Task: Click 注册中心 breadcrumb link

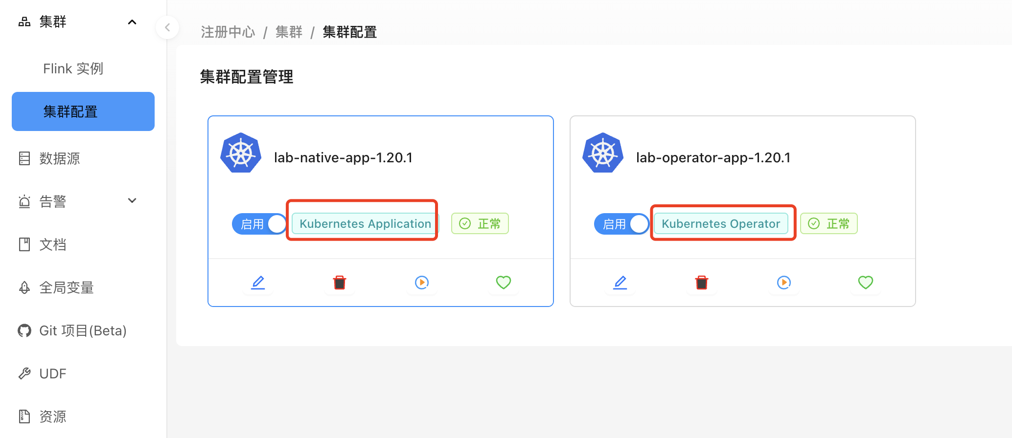Action: tap(228, 32)
